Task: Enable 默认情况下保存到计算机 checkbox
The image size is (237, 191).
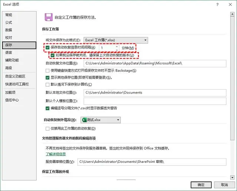Action: (x=47, y=84)
